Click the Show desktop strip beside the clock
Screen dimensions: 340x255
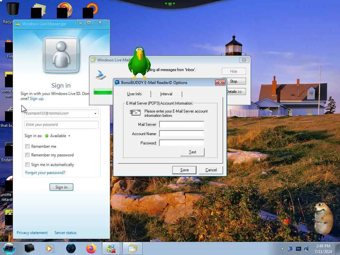[338, 248]
